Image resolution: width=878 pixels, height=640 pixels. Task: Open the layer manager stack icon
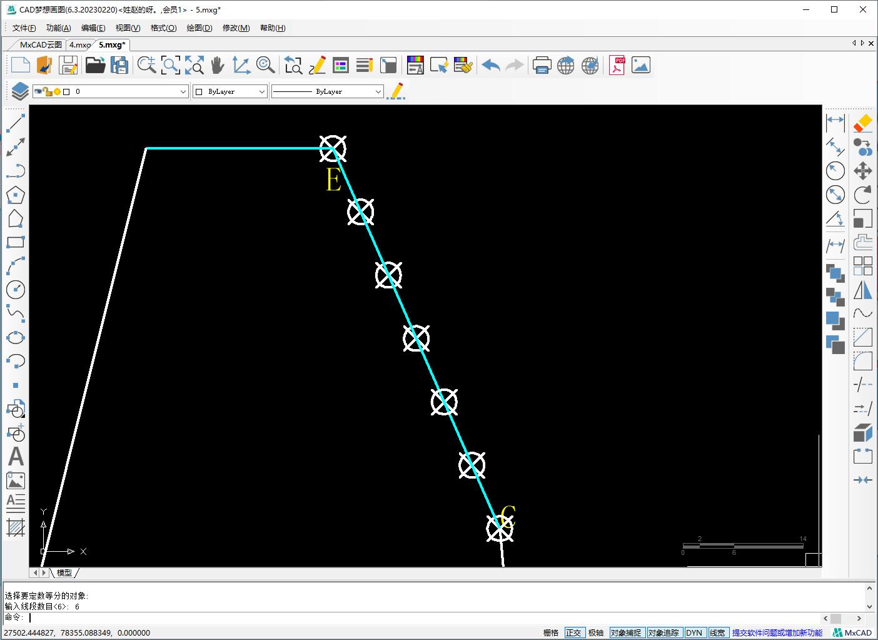tap(20, 91)
